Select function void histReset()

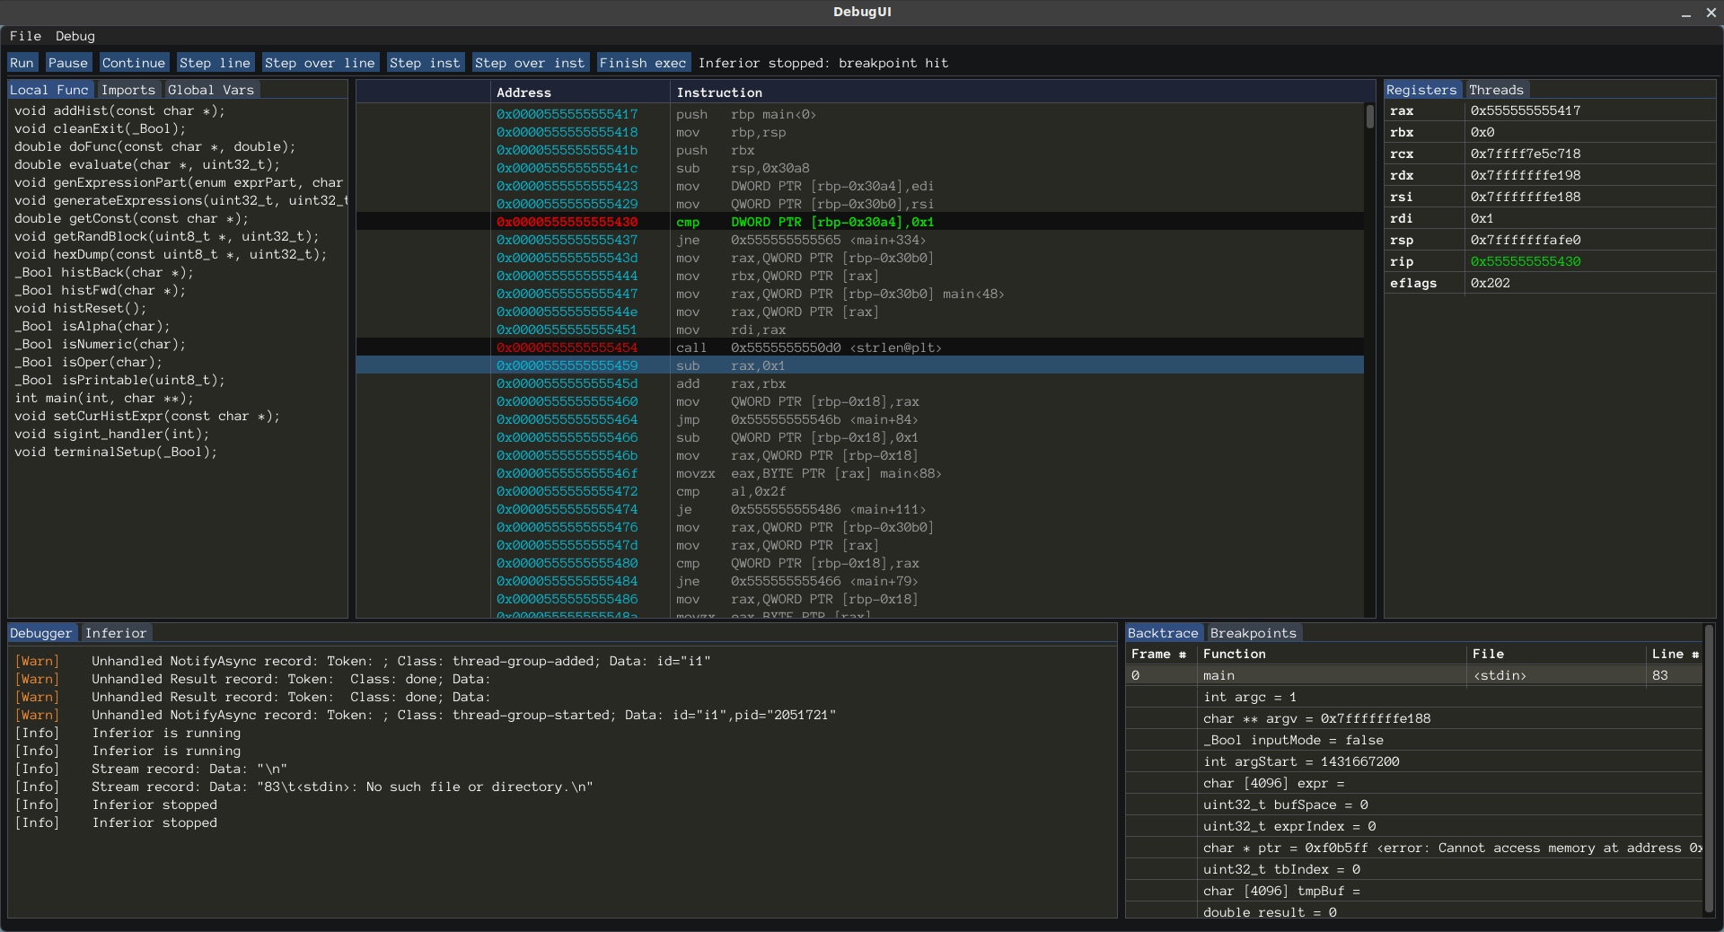pos(80,308)
